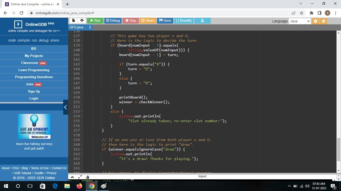Viewport: 341px width, 191px height.
Task: Collapse the console panel with the up arrow
Action: [x=72, y=177]
